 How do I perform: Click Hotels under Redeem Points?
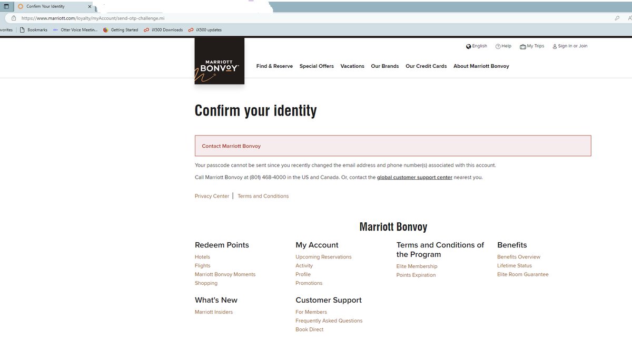[x=202, y=257]
